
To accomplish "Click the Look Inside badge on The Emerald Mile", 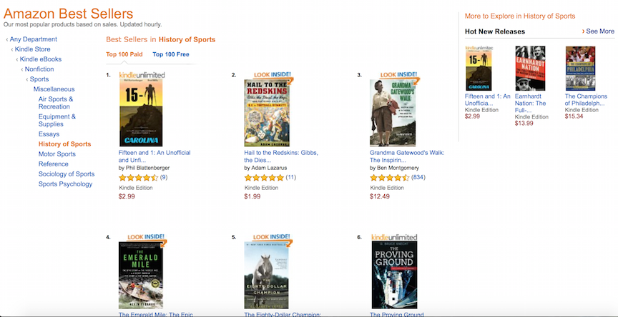I will coord(147,238).
